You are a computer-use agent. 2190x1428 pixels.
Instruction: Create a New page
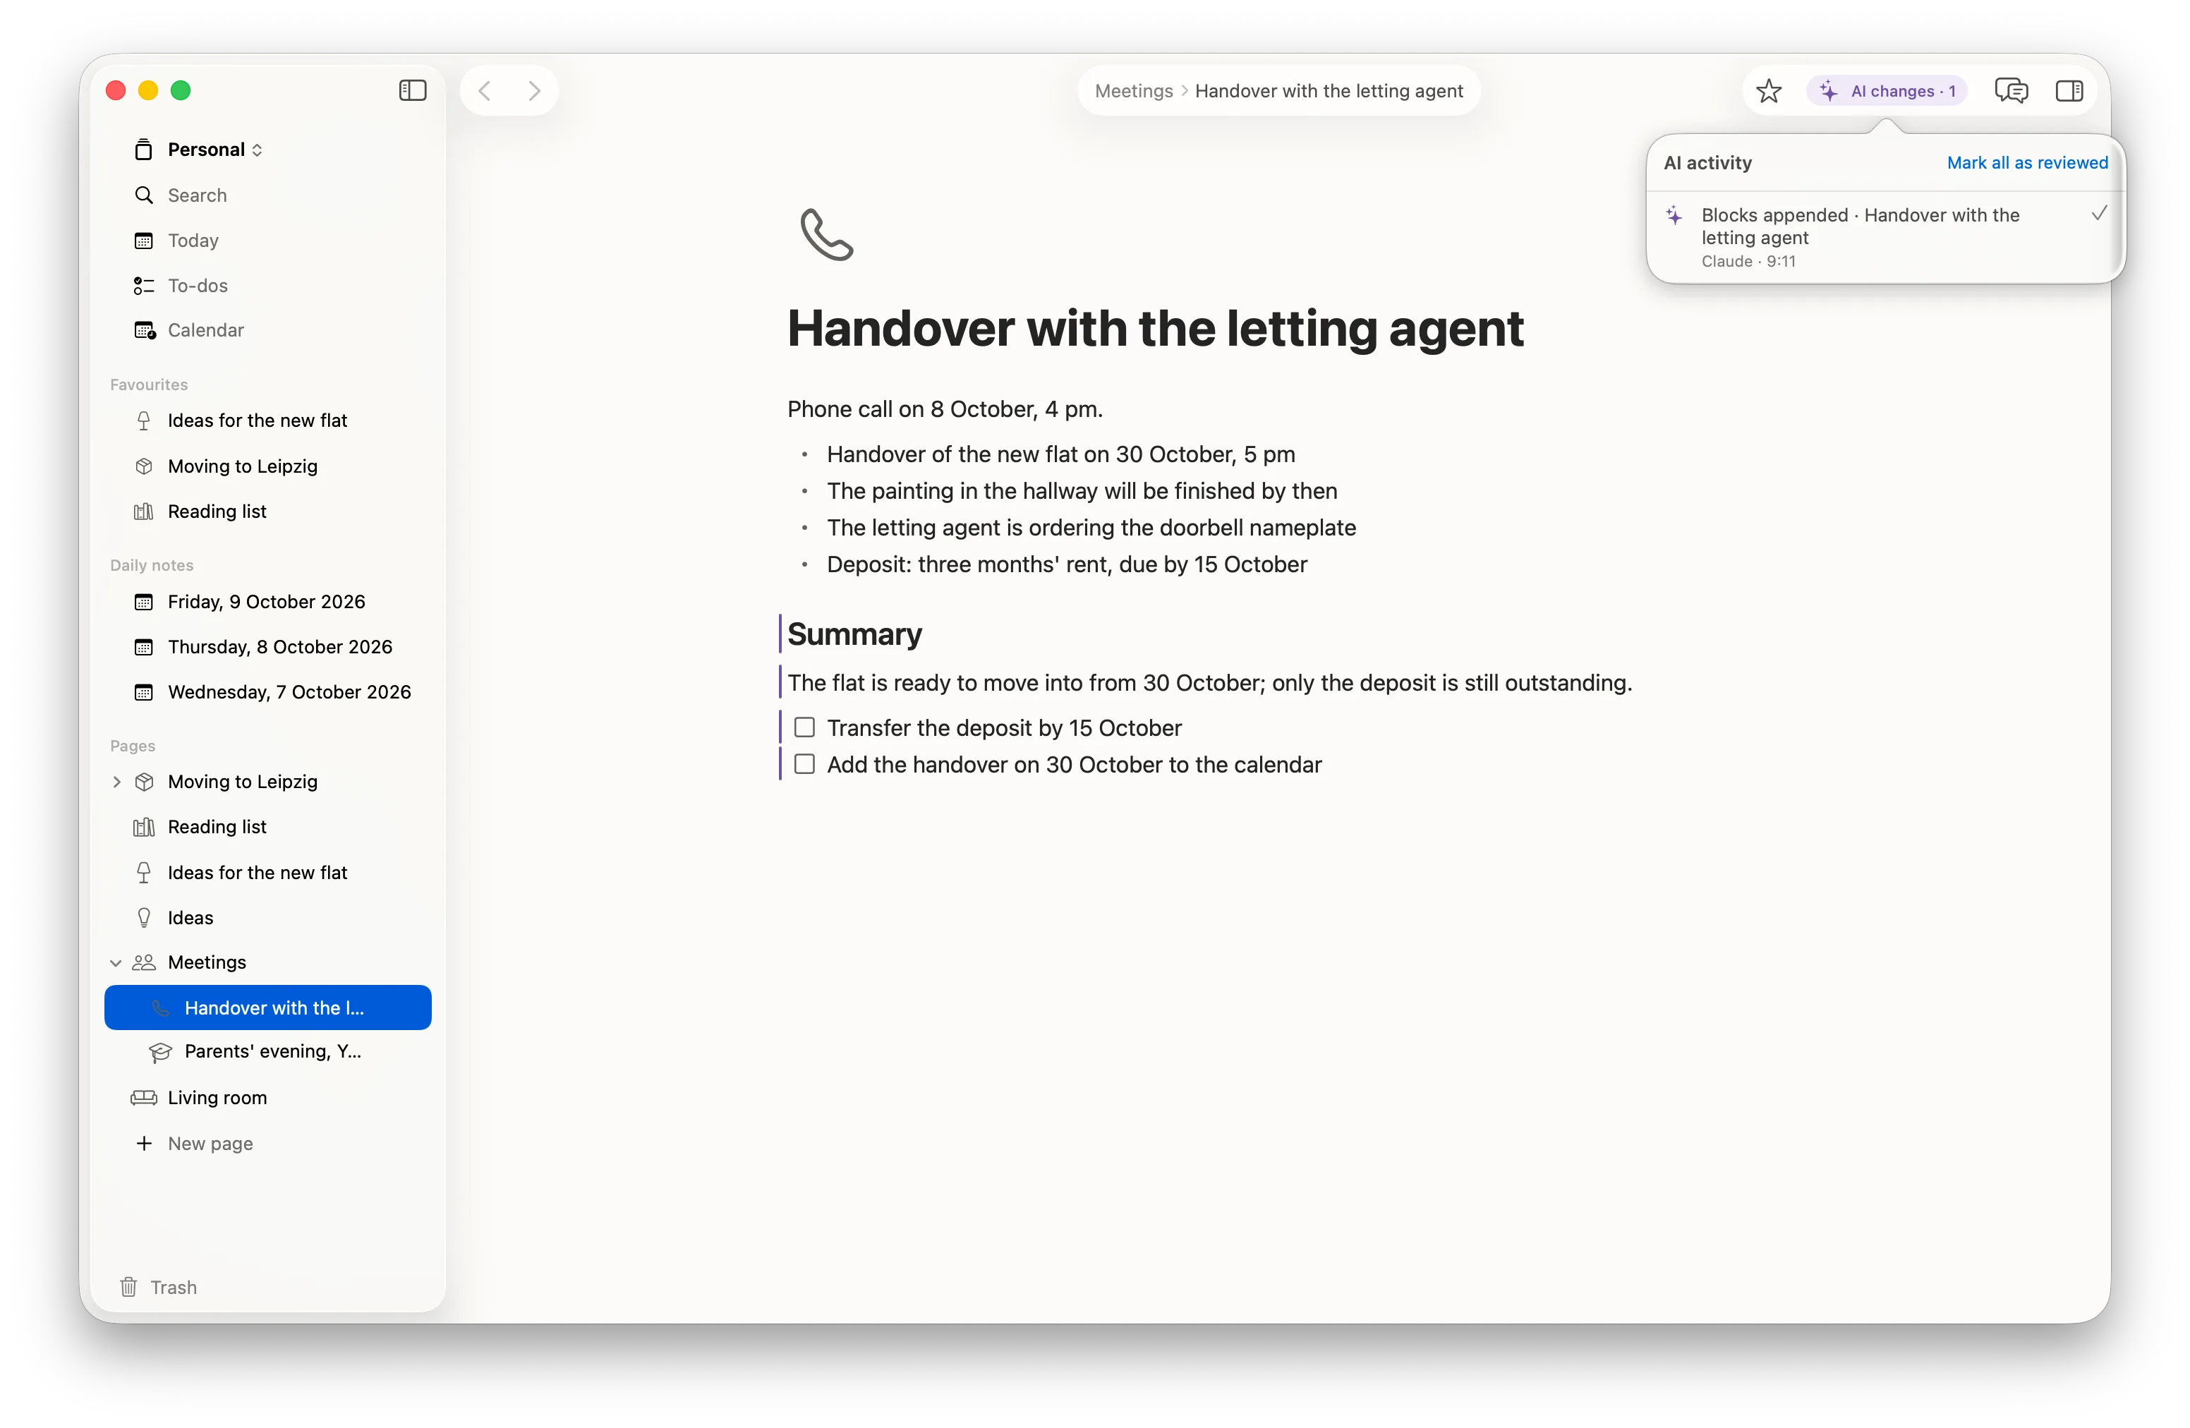click(x=268, y=1143)
